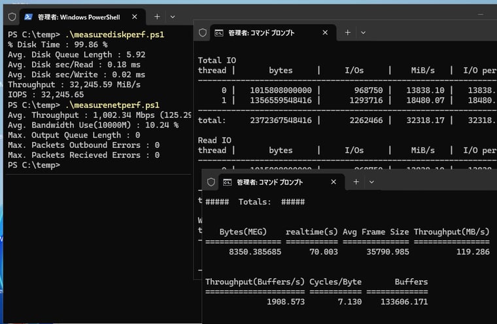Click 'Throughput : 32,245.59 MiB/s' line
The height and width of the screenshot is (324, 497).
pos(74,84)
